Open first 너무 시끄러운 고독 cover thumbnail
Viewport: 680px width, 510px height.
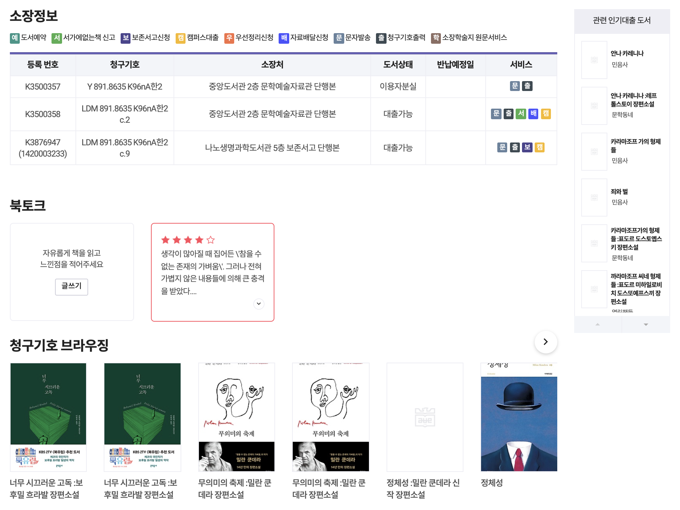coord(48,417)
